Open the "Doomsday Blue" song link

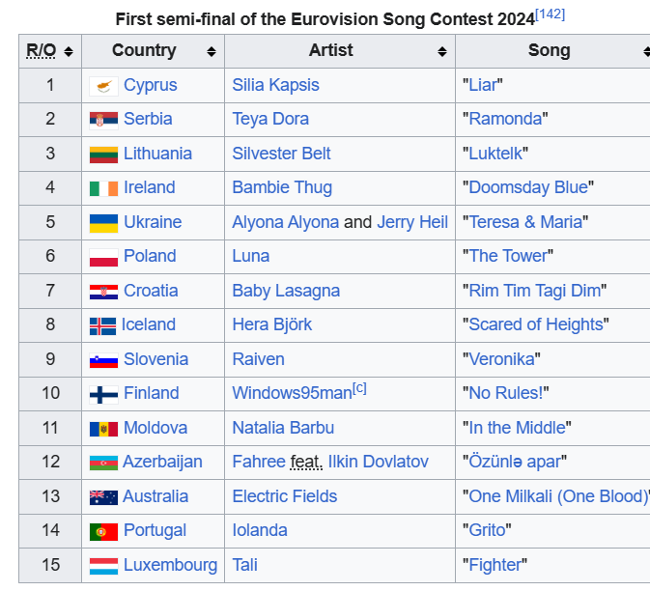tap(528, 187)
